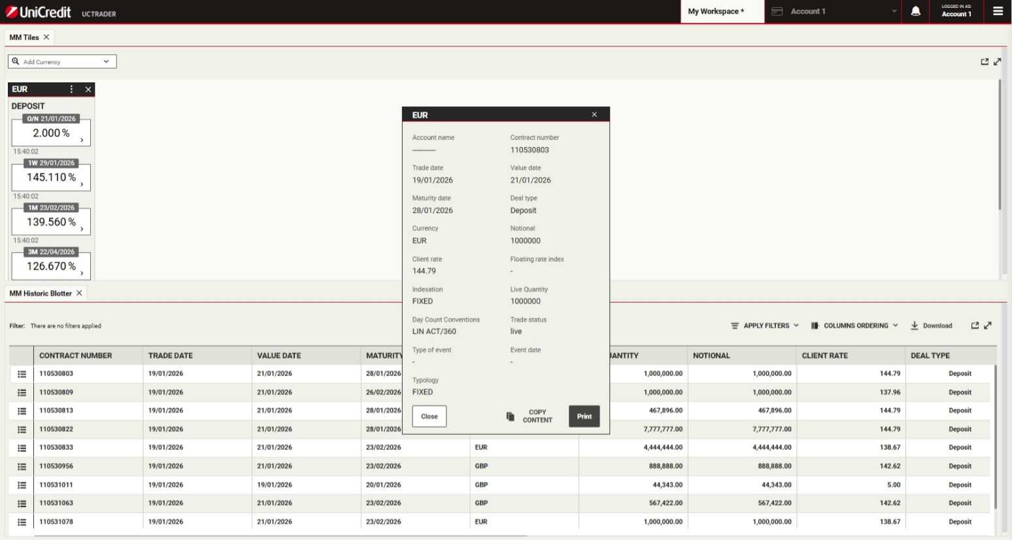
Task: Open the hamburger main menu
Action: 998,12
